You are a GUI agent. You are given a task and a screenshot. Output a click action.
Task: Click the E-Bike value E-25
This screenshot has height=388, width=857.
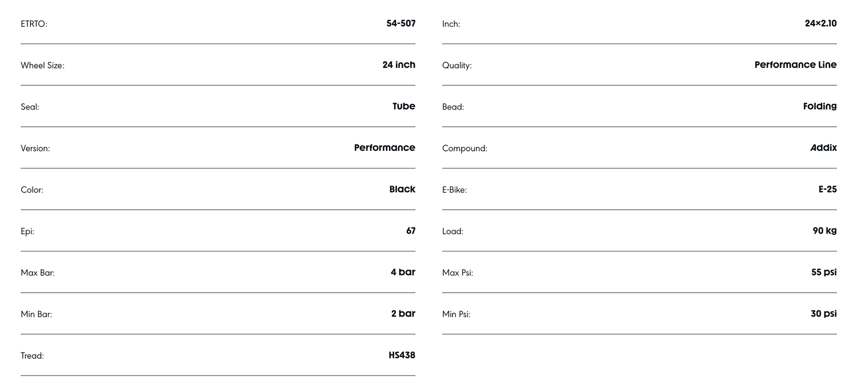827,189
